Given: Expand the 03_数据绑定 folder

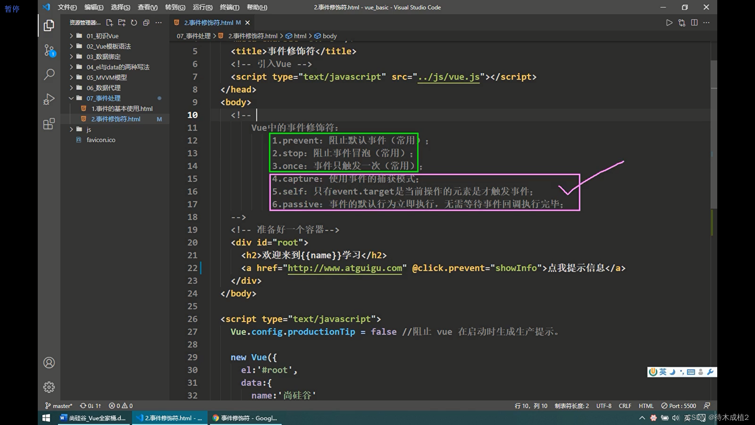Looking at the screenshot, I should point(115,57).
